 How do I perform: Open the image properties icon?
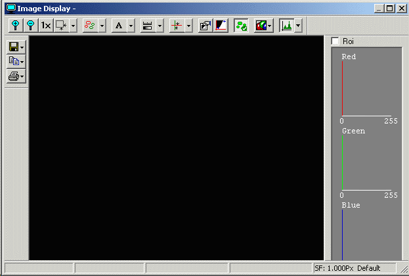click(205, 26)
